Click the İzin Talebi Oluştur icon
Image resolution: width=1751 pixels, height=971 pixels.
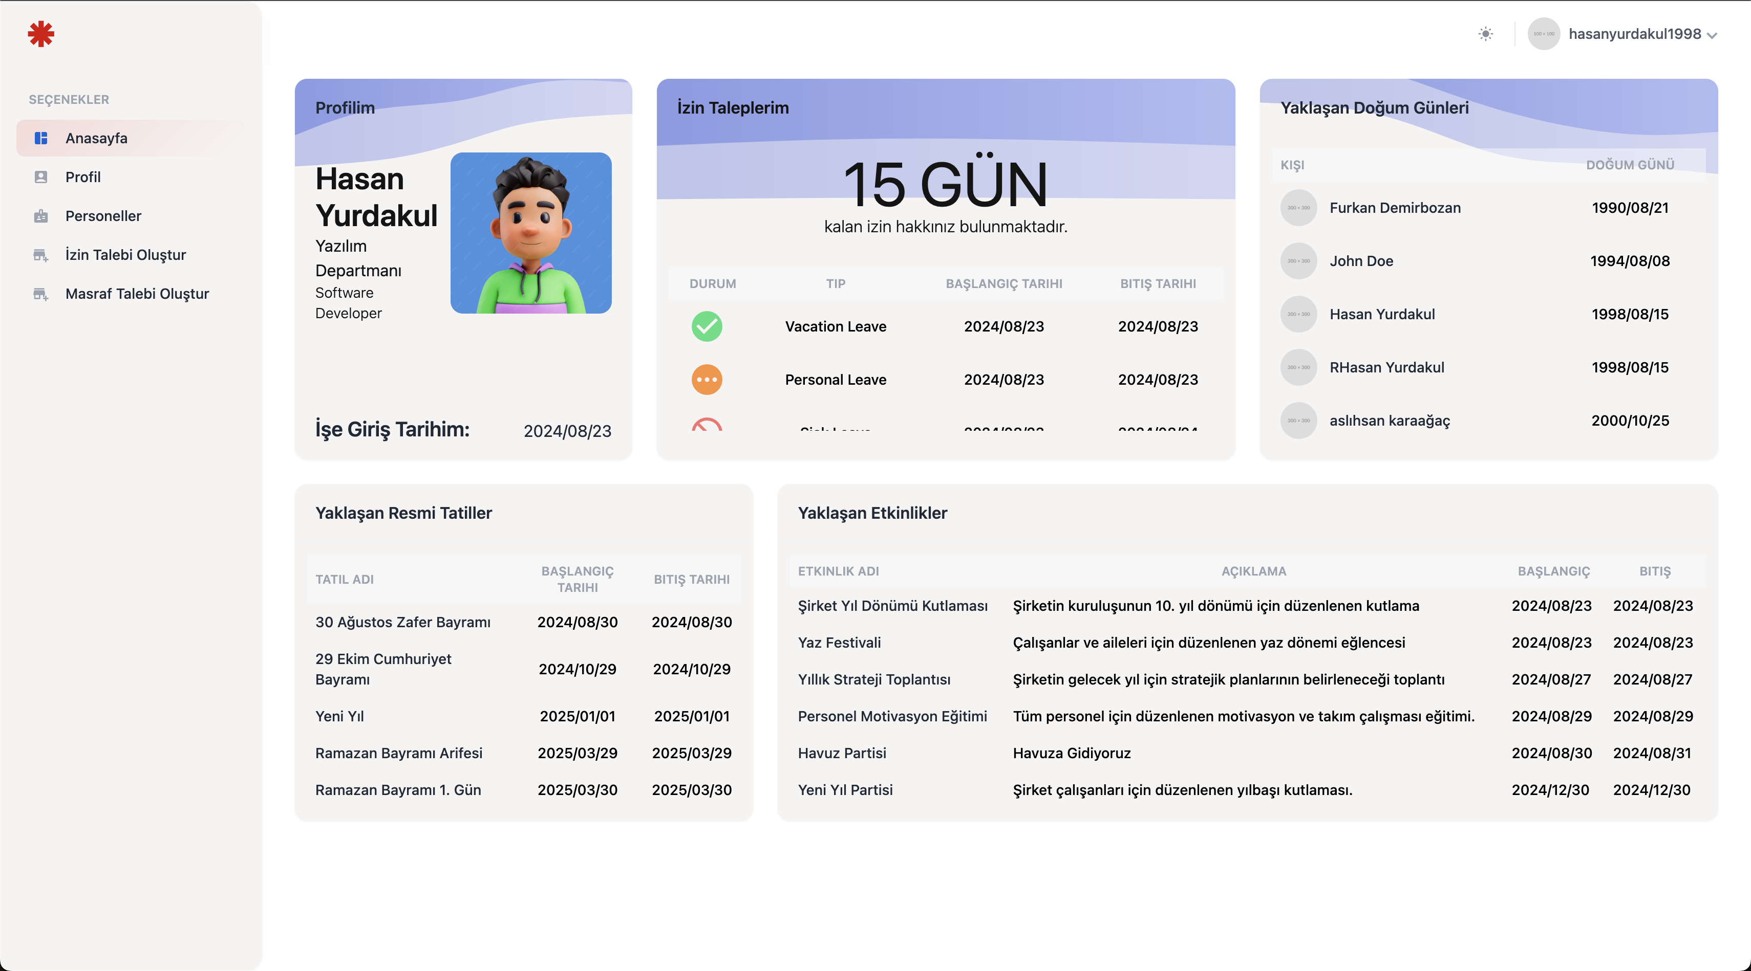click(x=41, y=255)
